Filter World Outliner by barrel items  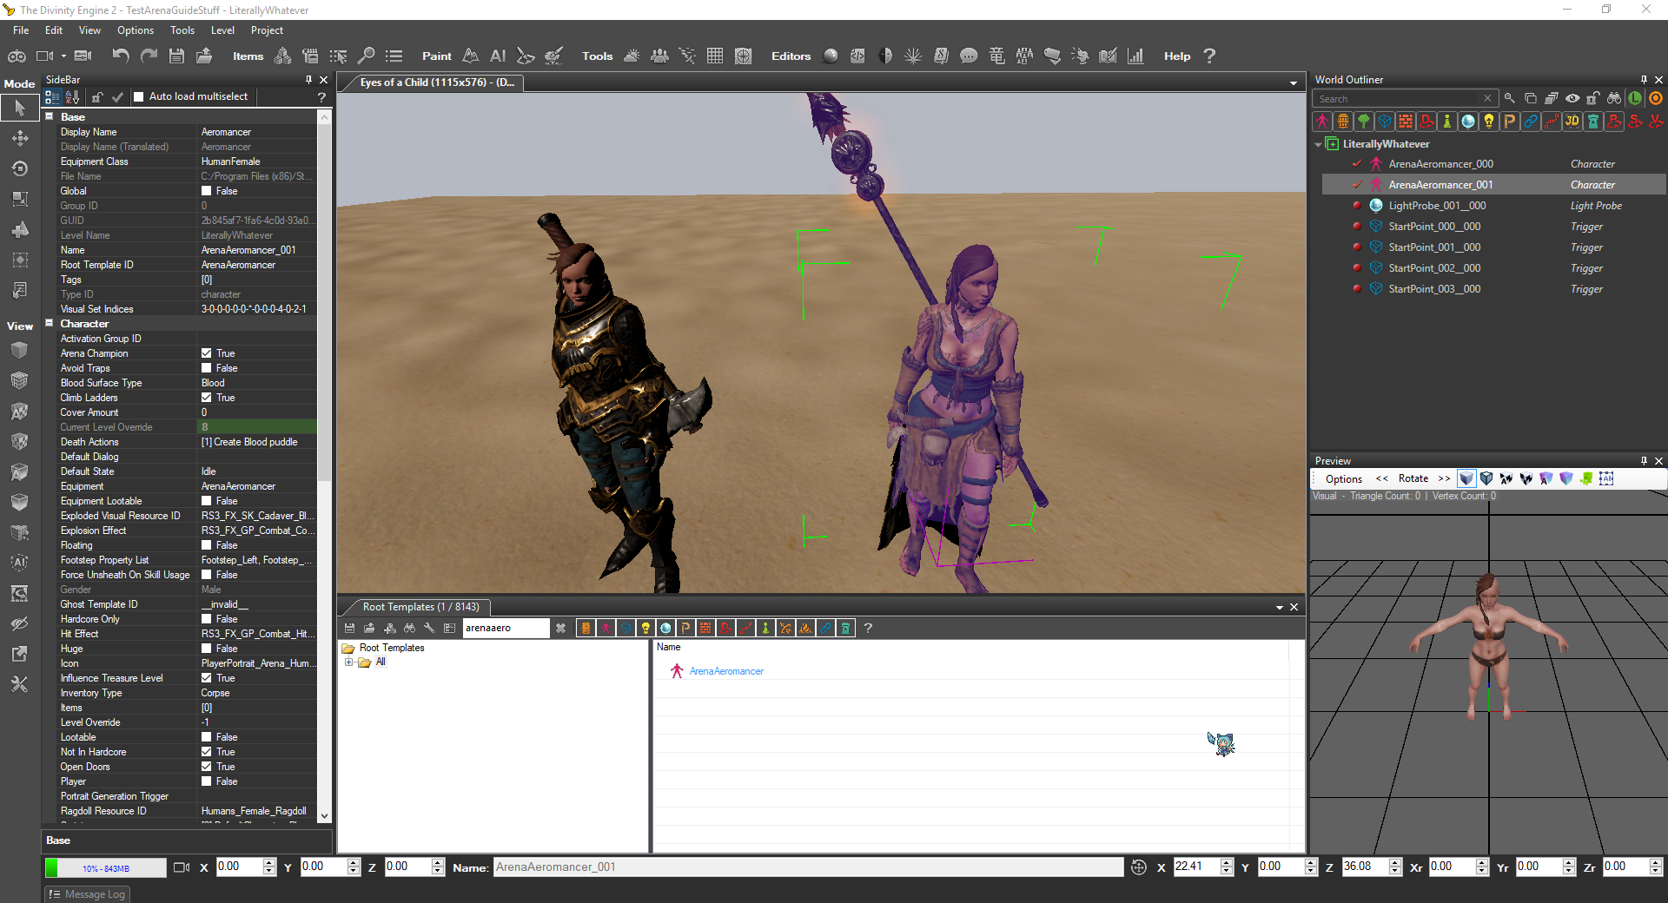click(1343, 122)
